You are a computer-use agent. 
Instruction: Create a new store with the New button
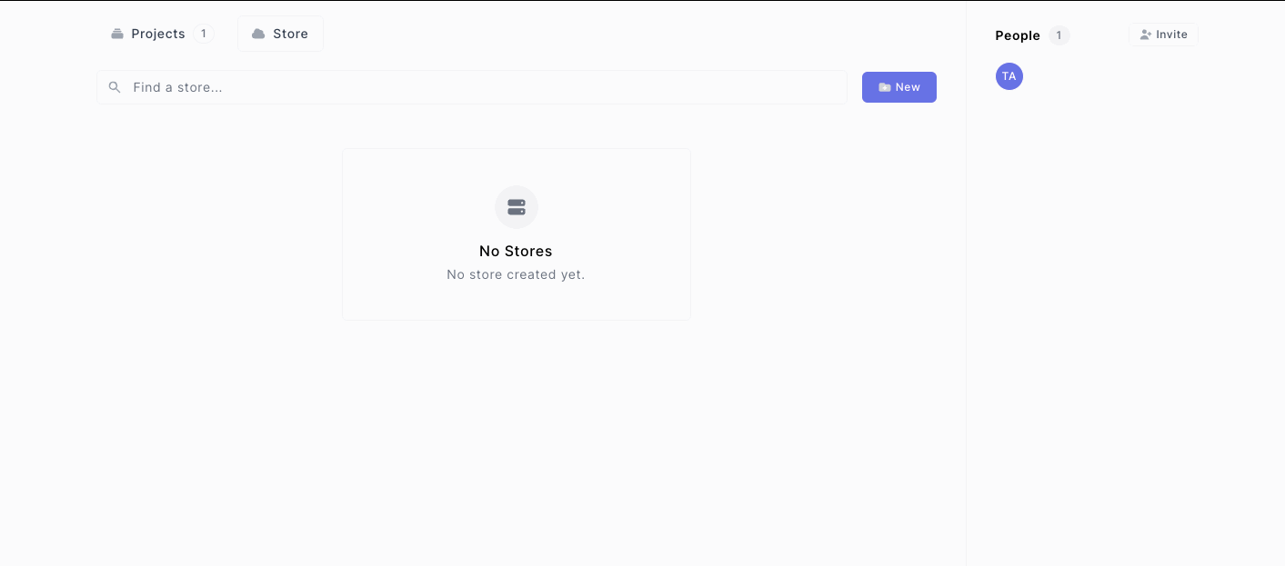click(x=899, y=87)
